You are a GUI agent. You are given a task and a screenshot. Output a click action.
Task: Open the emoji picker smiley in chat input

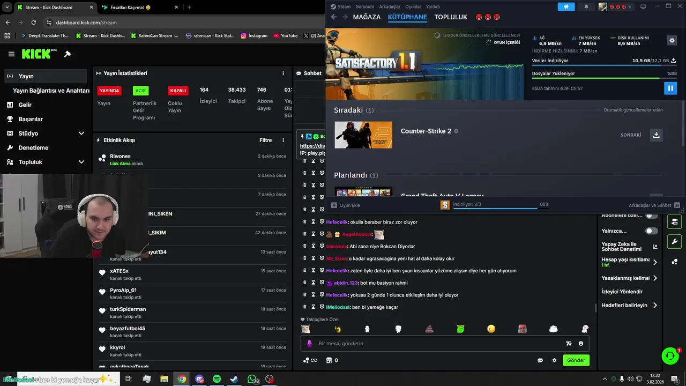pos(581,344)
